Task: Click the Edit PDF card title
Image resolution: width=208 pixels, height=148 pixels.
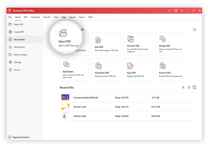Action: coord(99,47)
